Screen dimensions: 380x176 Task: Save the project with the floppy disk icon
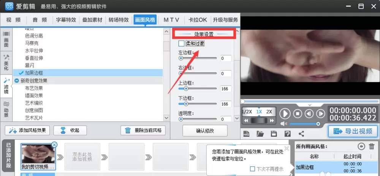coord(274,133)
